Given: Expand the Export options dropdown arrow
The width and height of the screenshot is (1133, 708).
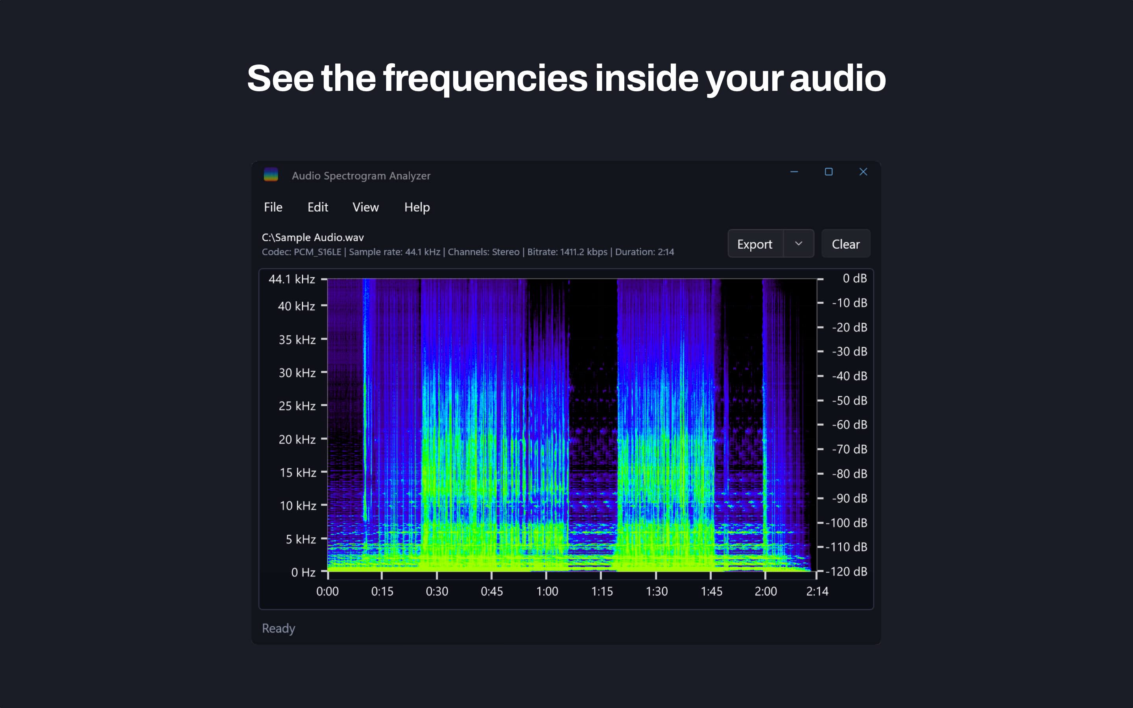Looking at the screenshot, I should (799, 243).
